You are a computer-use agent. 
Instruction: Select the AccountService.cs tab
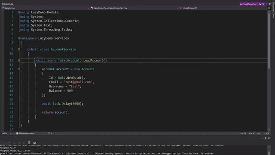click(248, 4)
